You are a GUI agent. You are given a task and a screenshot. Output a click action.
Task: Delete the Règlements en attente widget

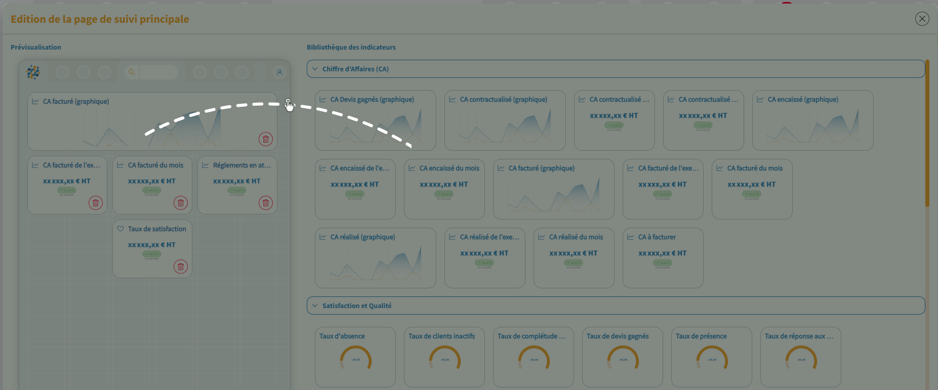pyautogui.click(x=266, y=203)
